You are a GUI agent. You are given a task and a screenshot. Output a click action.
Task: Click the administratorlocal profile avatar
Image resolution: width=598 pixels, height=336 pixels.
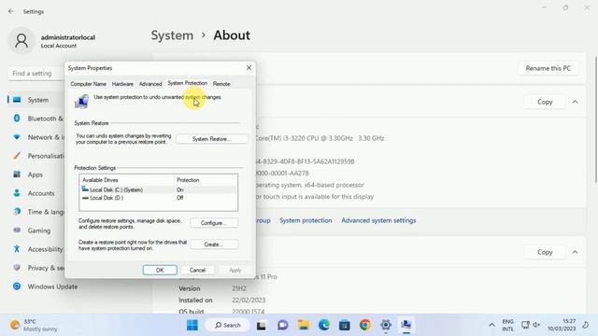(x=21, y=41)
